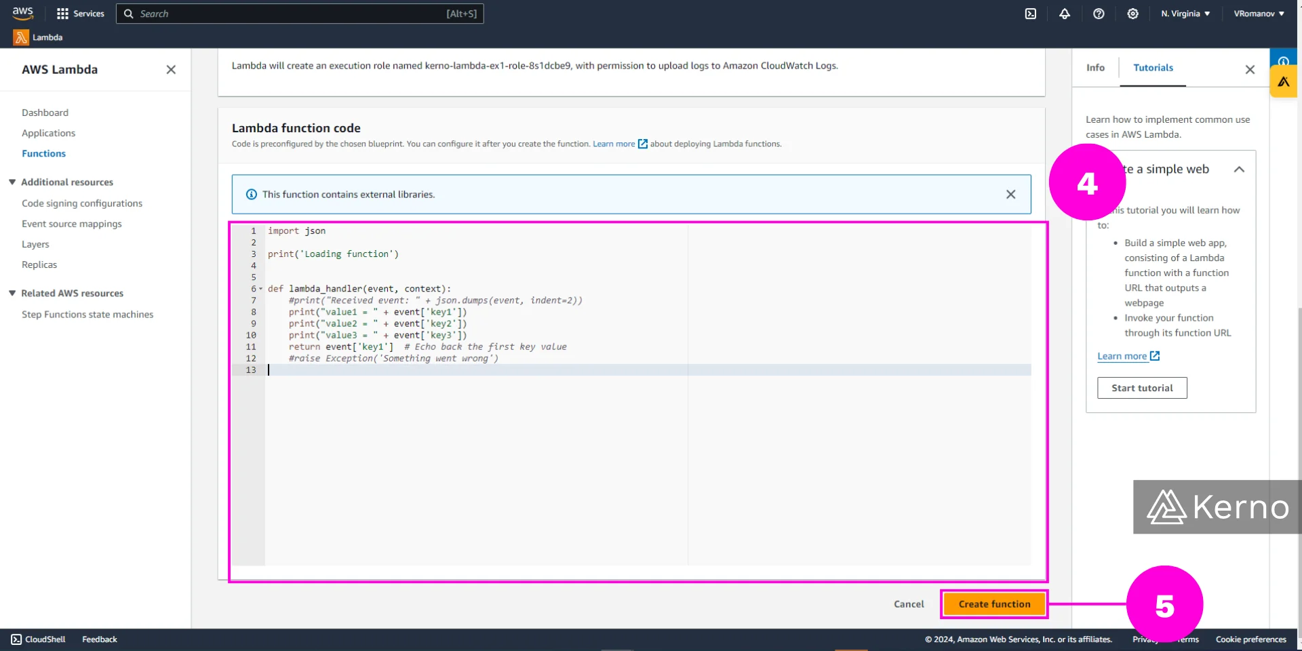Click the info icon in the banner
The width and height of the screenshot is (1302, 651).
pos(252,194)
